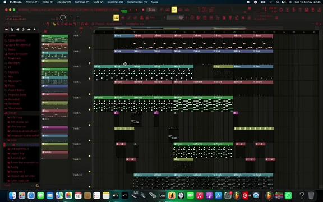Click the browser collapse arrow icon
323x202 pixels.
click(x=7, y=30)
